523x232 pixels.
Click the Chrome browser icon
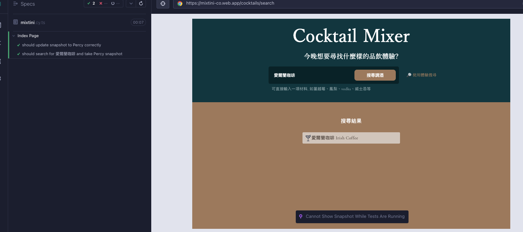pos(180,4)
